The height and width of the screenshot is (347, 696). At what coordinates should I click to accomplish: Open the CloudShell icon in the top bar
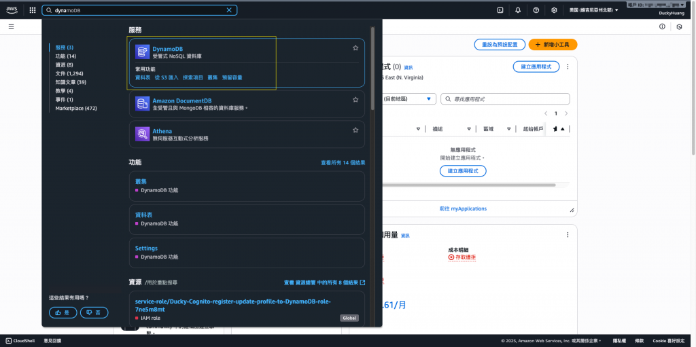click(500, 10)
